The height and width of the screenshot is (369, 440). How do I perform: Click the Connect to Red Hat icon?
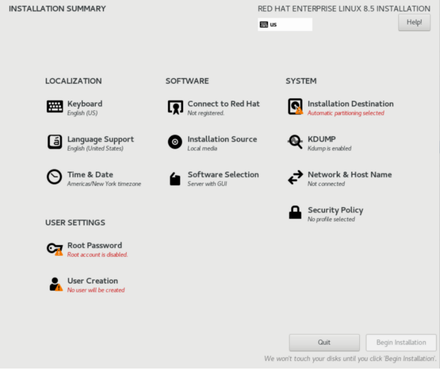(x=176, y=107)
